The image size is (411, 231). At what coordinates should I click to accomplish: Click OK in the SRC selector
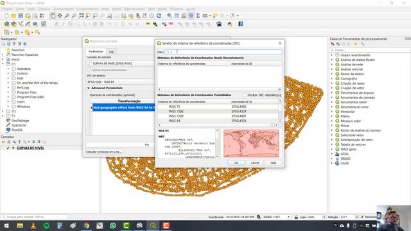click(x=236, y=163)
